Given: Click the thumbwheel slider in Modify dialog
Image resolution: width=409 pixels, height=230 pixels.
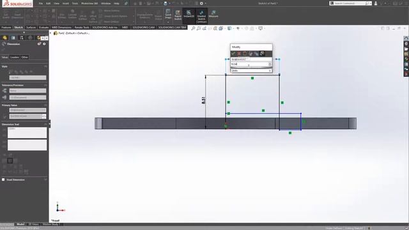Looking at the screenshot, I should tap(251, 68).
